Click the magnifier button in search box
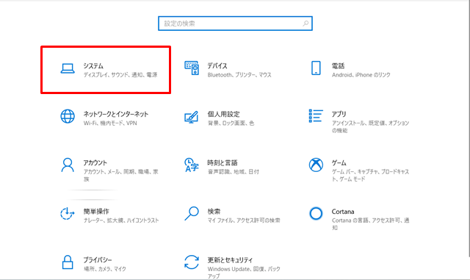This screenshot has width=470, height=280. [305, 24]
